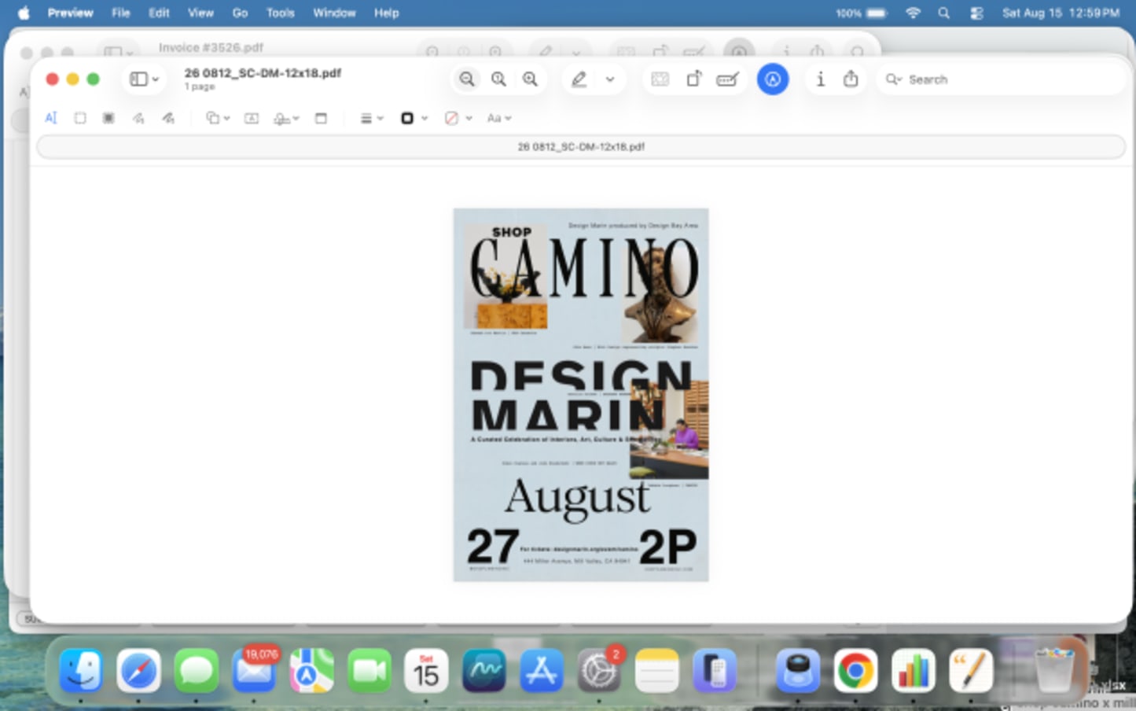Select the 26 0812_SC-DM-12x18.pdf tab bar
Image resolution: width=1136 pixels, height=711 pixels.
click(x=581, y=146)
